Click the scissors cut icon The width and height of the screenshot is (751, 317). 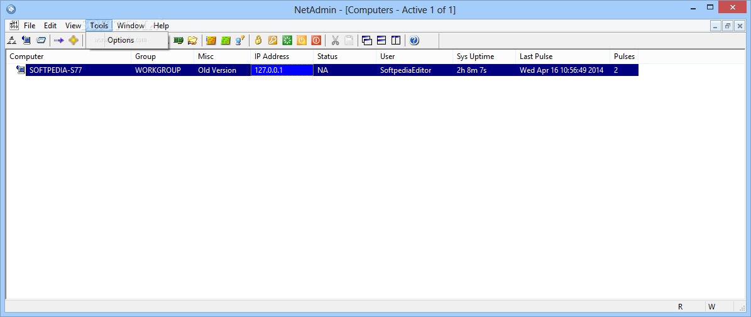click(x=335, y=41)
